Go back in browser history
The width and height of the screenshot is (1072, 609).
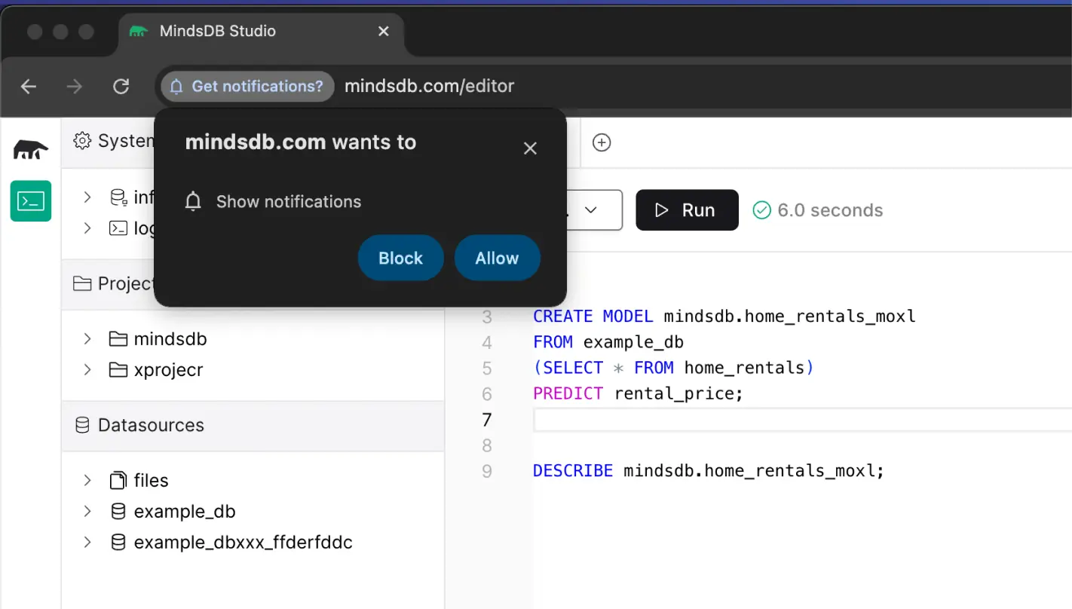tap(29, 87)
